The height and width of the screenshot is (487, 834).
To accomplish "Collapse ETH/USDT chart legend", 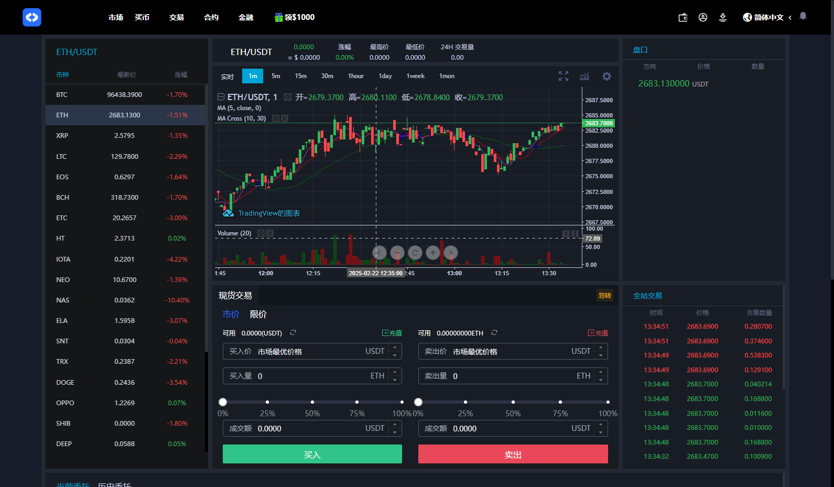I will point(221,97).
